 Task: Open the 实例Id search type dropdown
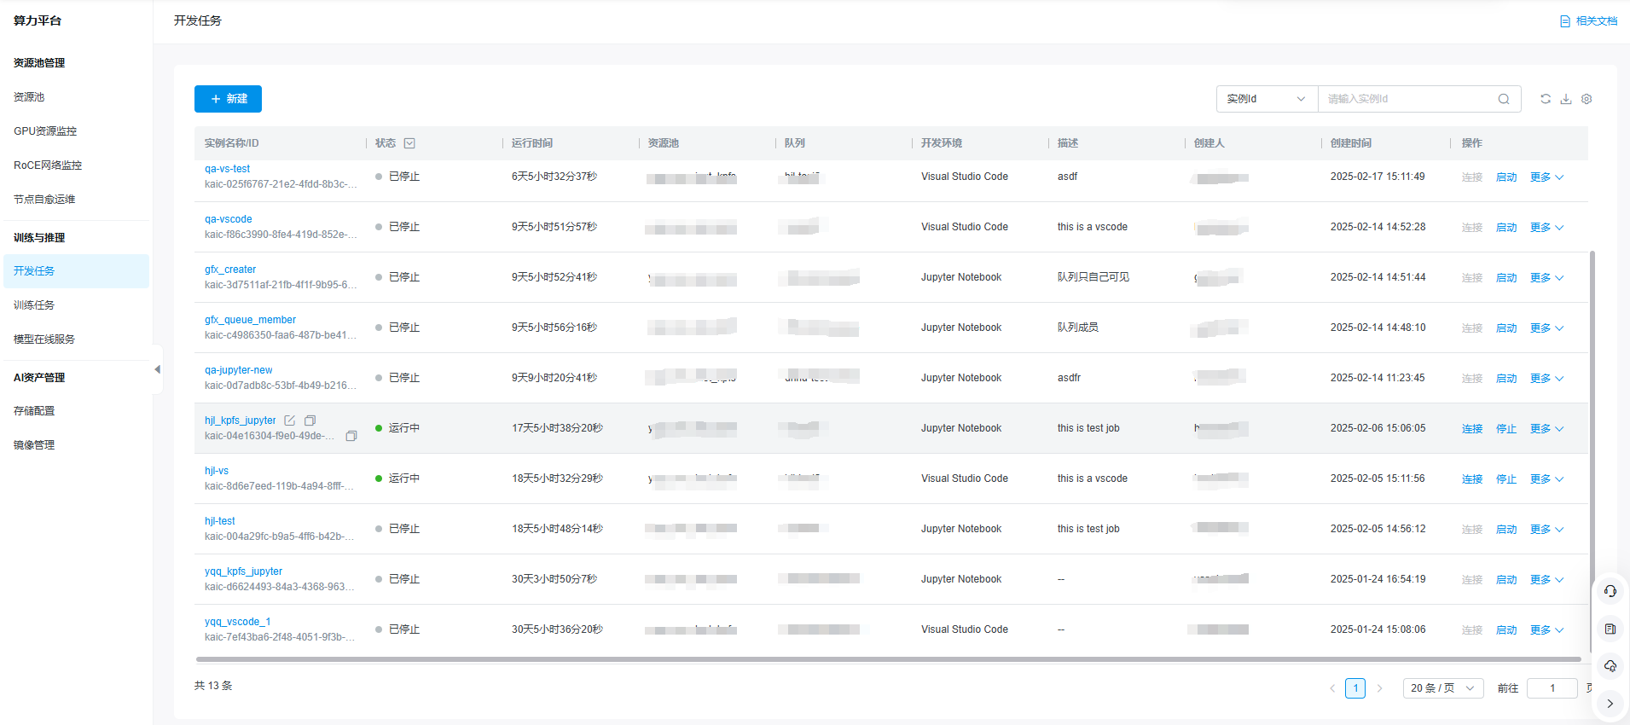[x=1267, y=99]
